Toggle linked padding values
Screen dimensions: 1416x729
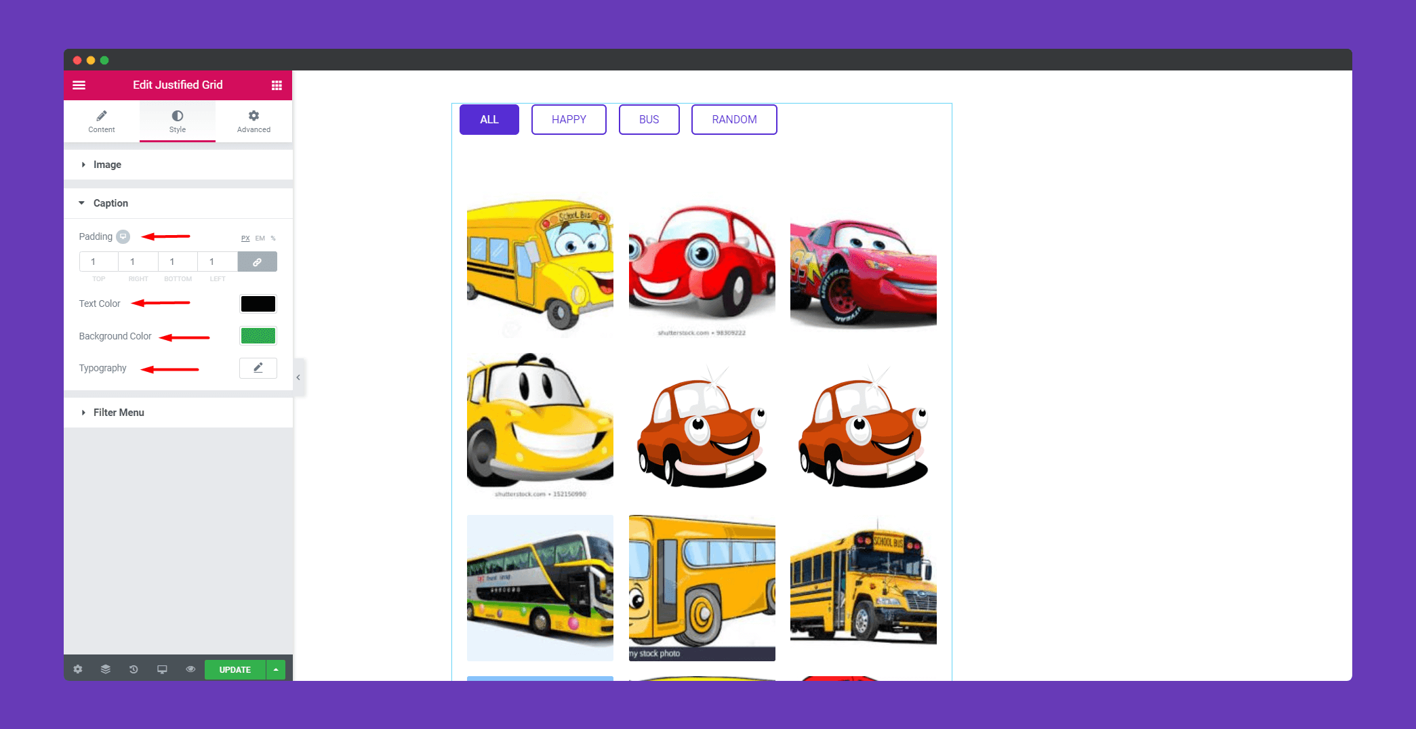click(258, 262)
